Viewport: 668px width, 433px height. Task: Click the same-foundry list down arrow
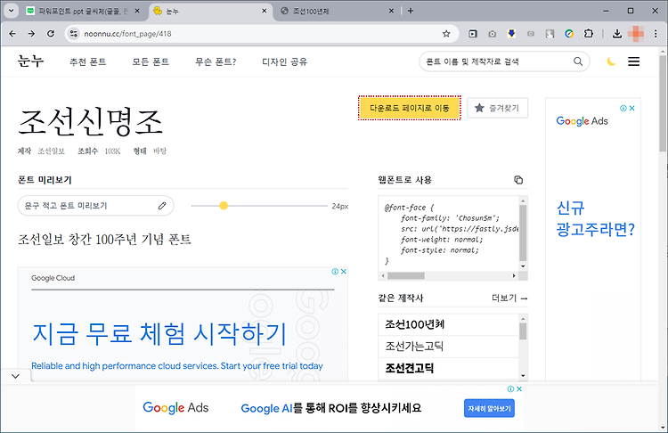point(523,375)
